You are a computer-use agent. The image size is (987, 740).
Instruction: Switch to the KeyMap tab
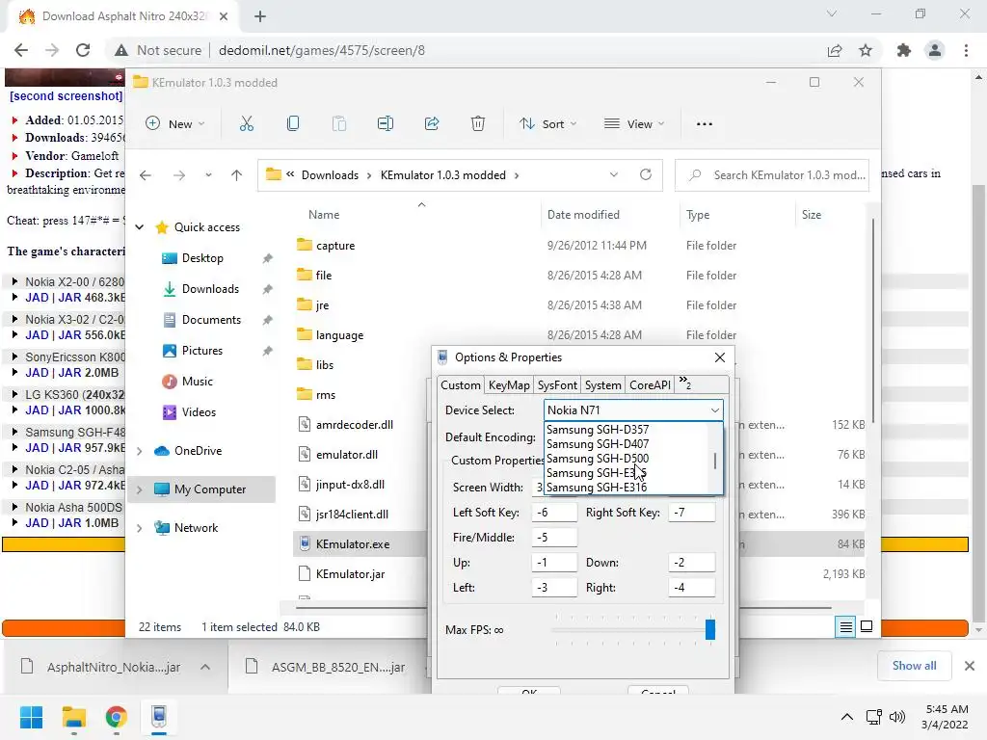tap(509, 385)
